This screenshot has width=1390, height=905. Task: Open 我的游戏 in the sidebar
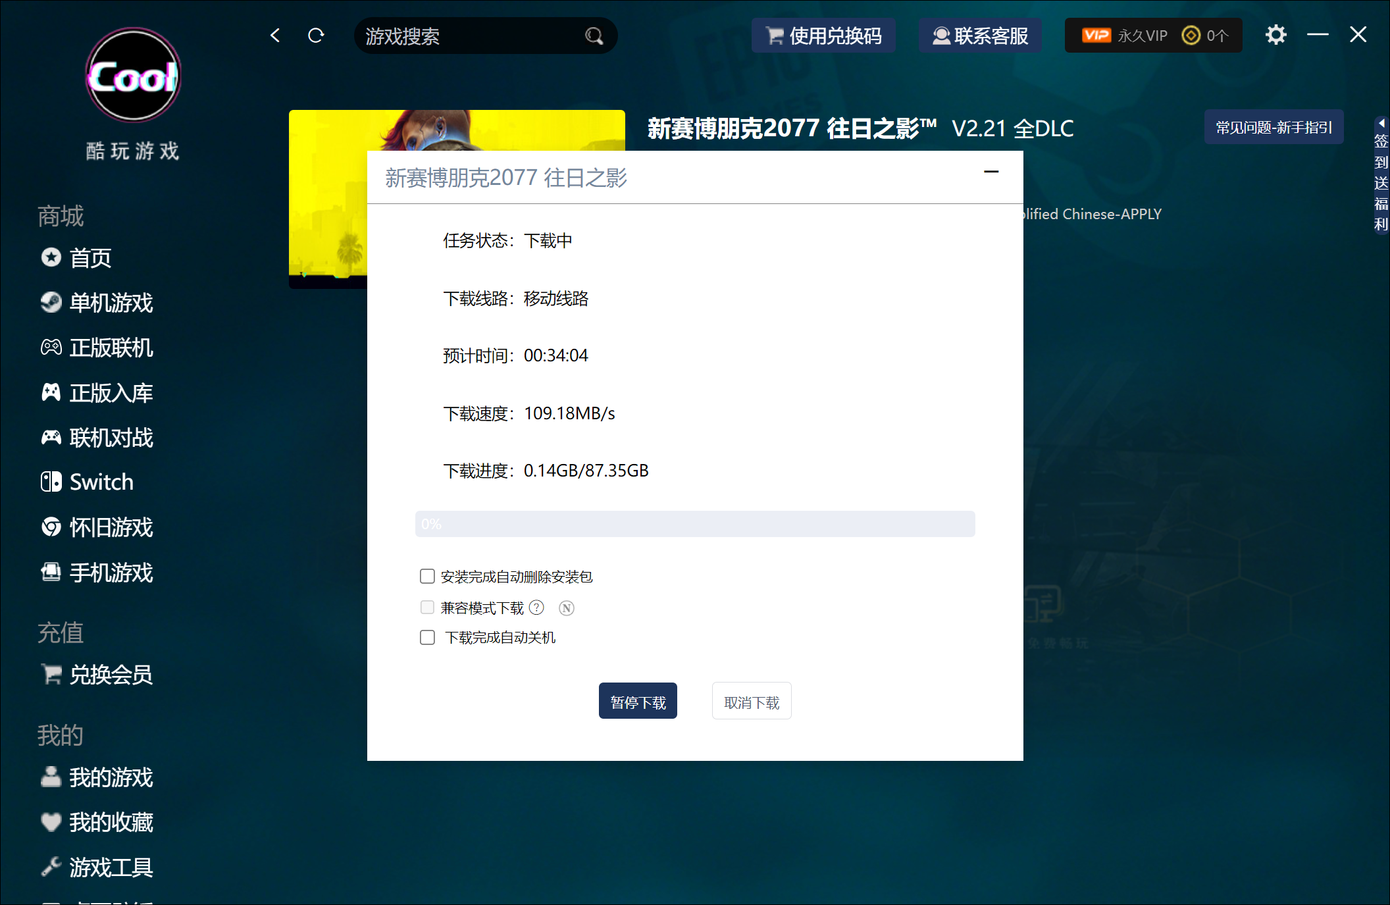pyautogui.click(x=97, y=777)
